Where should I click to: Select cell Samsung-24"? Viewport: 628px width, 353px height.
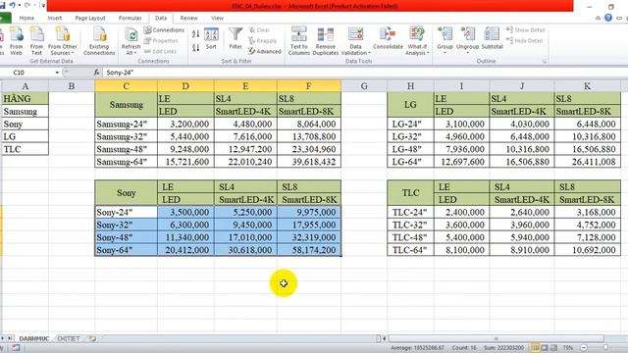(127, 125)
